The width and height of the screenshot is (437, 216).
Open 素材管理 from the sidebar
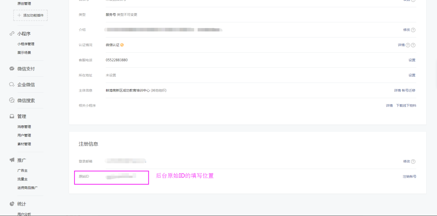point(24,144)
